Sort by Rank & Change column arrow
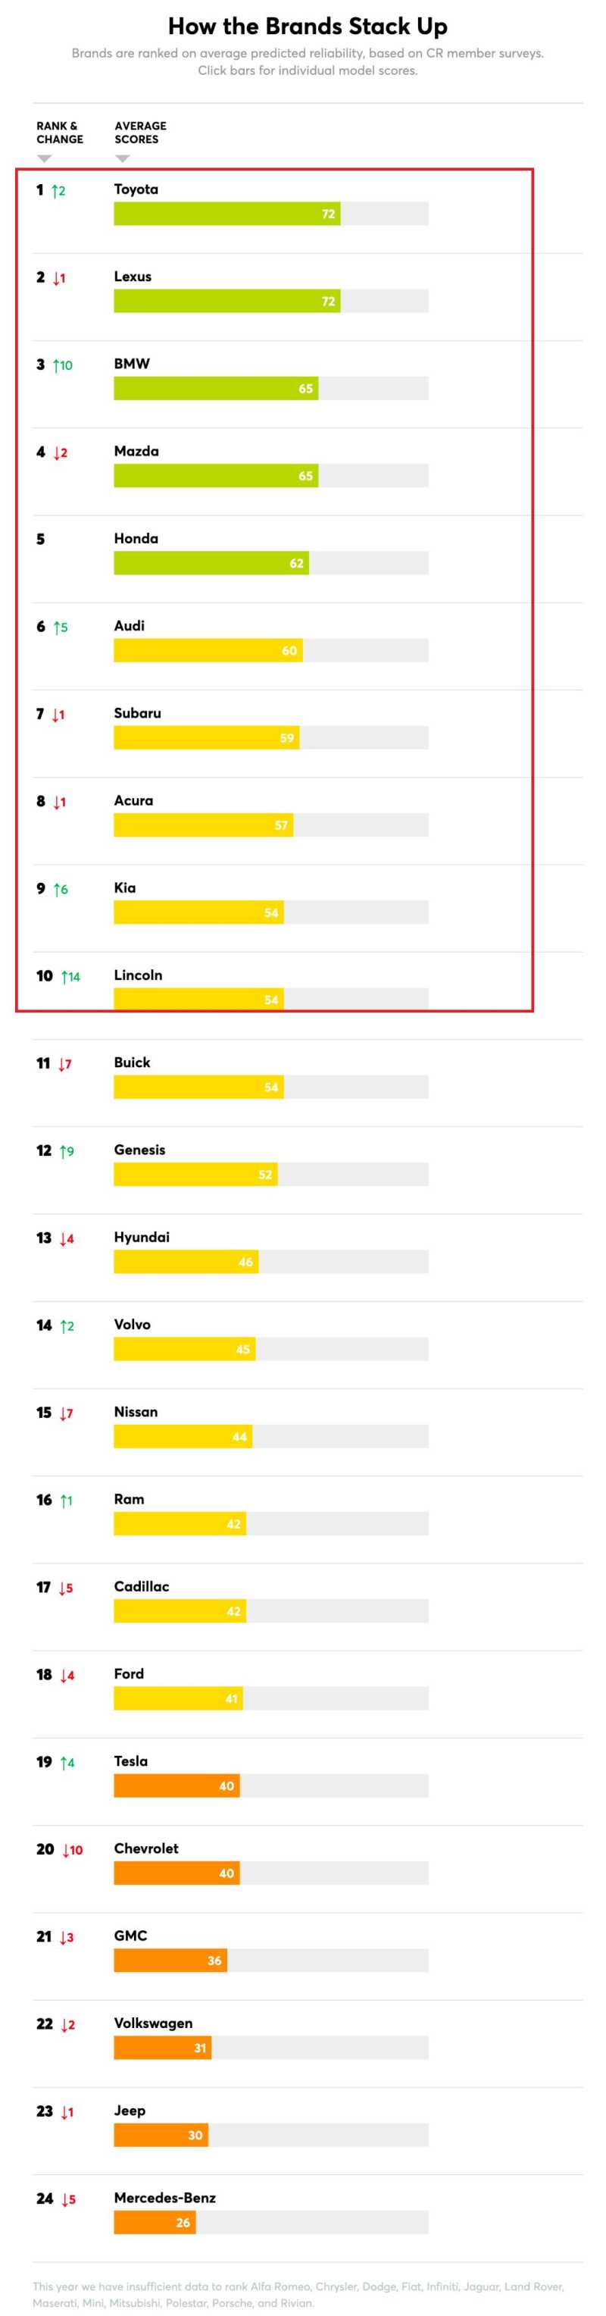The image size is (606, 2316). [44, 158]
